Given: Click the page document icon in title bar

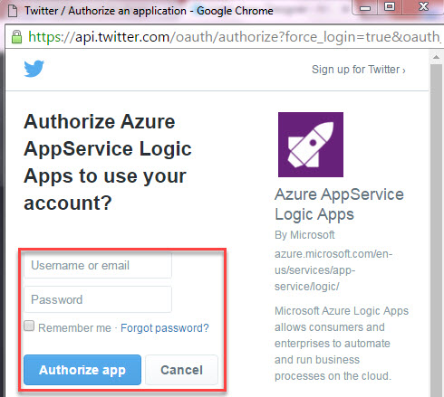Looking at the screenshot, I should [13, 11].
